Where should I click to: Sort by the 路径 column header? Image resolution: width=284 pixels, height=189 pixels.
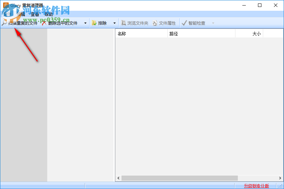201,34
